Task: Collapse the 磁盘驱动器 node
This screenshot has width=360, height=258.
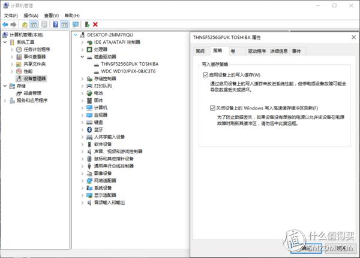Action: pos(83,56)
